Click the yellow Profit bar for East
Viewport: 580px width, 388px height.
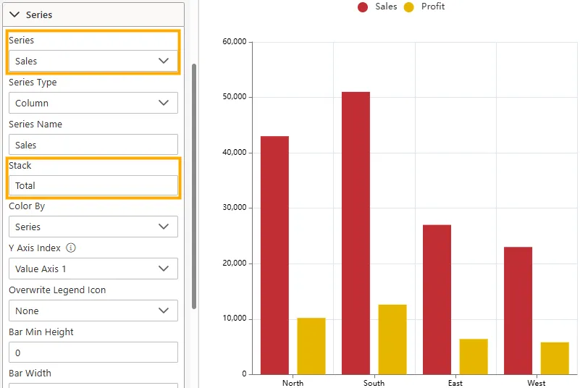(x=474, y=356)
